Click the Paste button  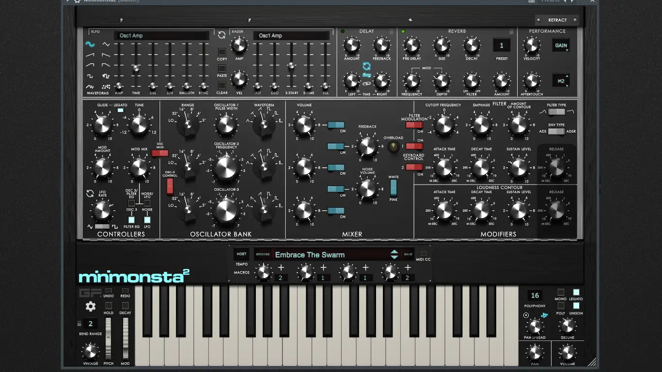(222, 68)
